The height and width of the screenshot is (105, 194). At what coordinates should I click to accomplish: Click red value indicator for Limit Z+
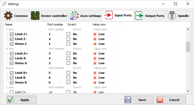pyautogui.click(x=95, y=34)
